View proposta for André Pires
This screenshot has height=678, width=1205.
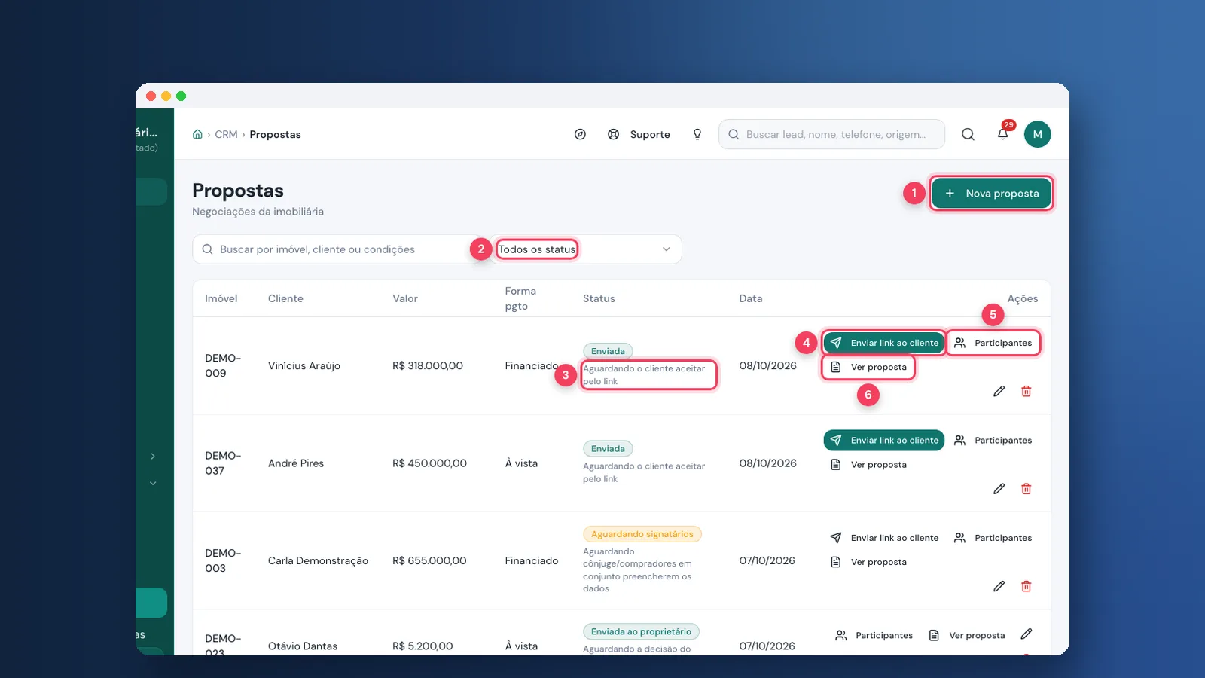pyautogui.click(x=869, y=465)
